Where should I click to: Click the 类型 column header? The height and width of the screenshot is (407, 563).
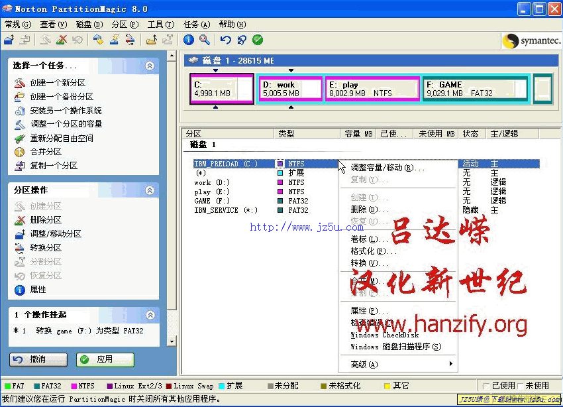tap(307, 134)
